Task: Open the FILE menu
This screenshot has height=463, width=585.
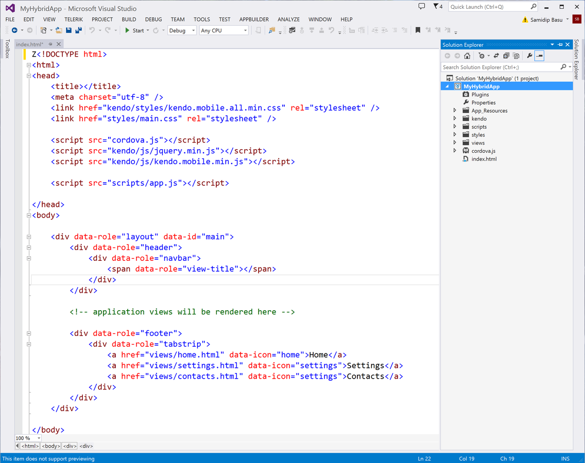Action: (x=10, y=20)
